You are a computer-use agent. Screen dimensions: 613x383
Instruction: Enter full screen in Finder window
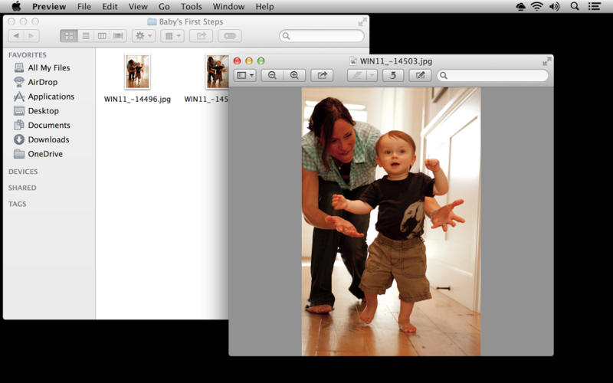[362, 22]
